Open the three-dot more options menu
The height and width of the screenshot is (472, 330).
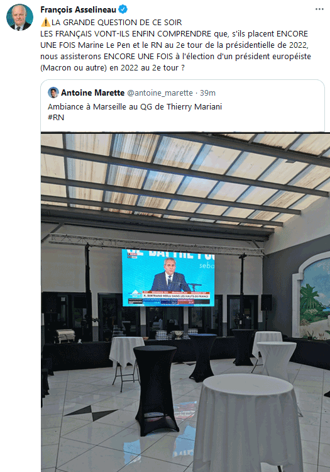pyautogui.click(x=319, y=9)
